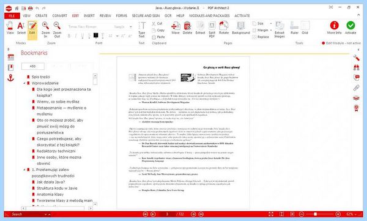Open the zoom percentage dropdown
The width and height of the screenshot is (367, 221).
356,214
